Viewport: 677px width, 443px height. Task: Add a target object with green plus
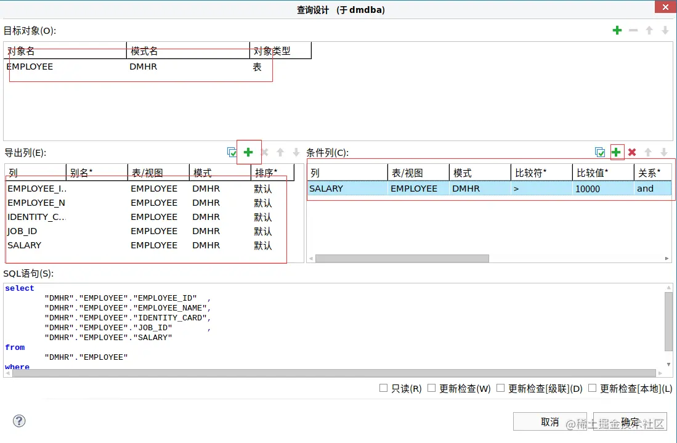pos(617,30)
